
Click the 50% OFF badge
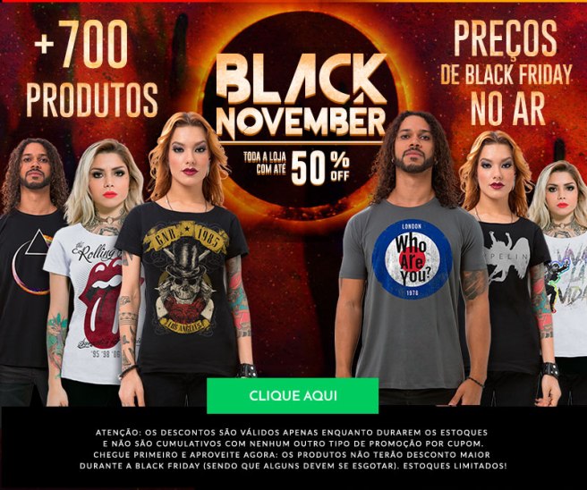pyautogui.click(x=319, y=167)
